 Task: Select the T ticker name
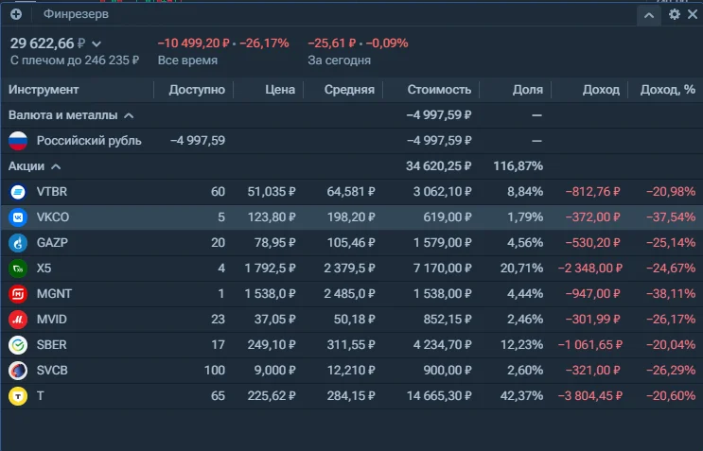[41, 396]
